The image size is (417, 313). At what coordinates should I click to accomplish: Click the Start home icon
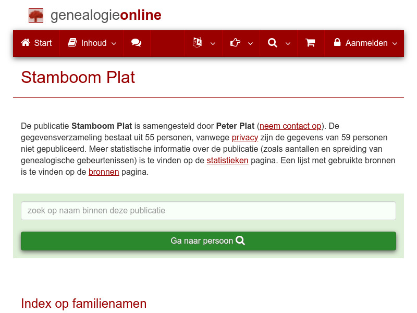(24, 43)
